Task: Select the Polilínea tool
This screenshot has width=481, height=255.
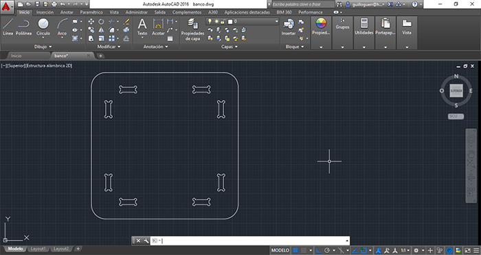Action: point(23,27)
